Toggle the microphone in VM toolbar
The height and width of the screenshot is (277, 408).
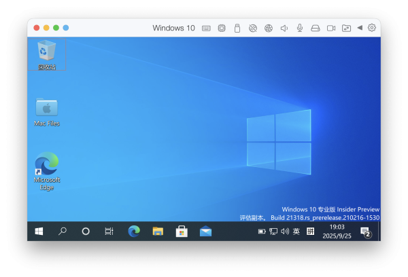click(x=299, y=28)
